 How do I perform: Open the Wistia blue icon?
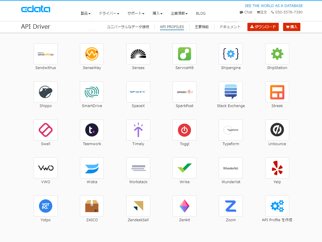[92, 168]
